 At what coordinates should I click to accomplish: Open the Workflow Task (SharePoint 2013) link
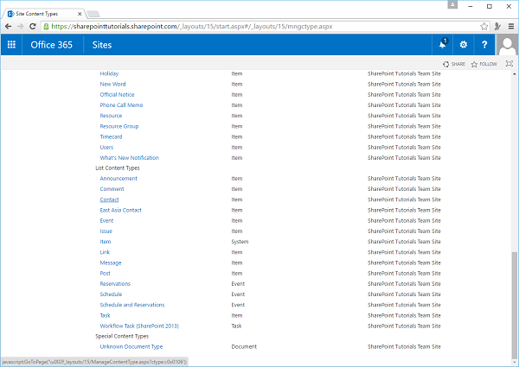pyautogui.click(x=138, y=326)
